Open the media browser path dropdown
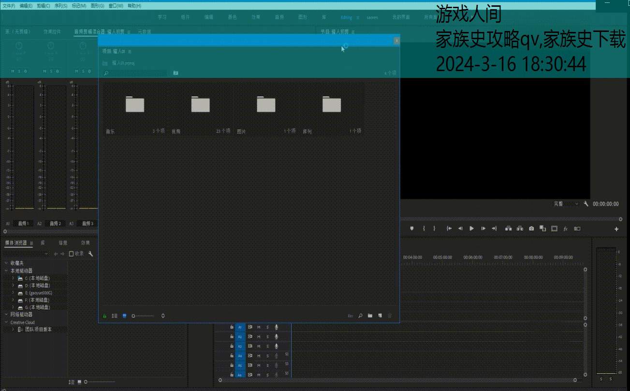The width and height of the screenshot is (630, 391). click(26, 254)
